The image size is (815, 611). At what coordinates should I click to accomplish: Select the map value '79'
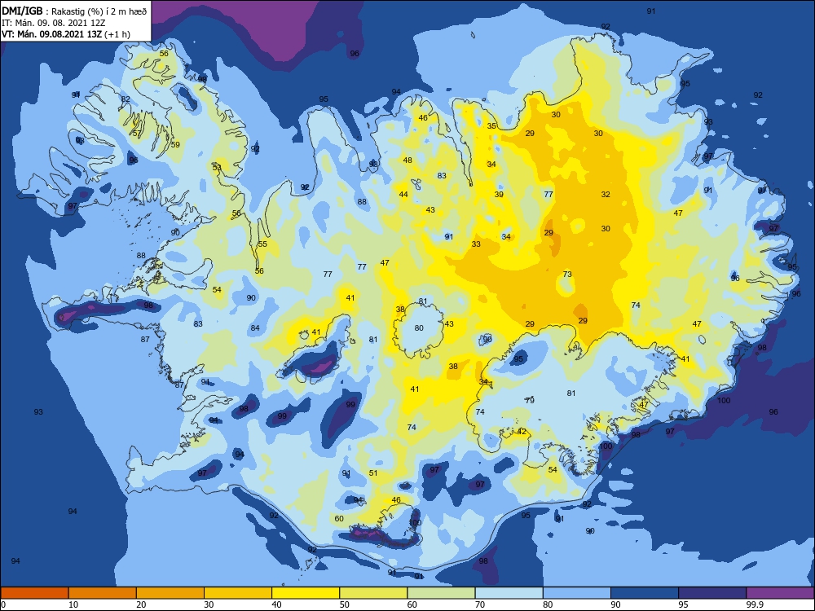pos(530,401)
